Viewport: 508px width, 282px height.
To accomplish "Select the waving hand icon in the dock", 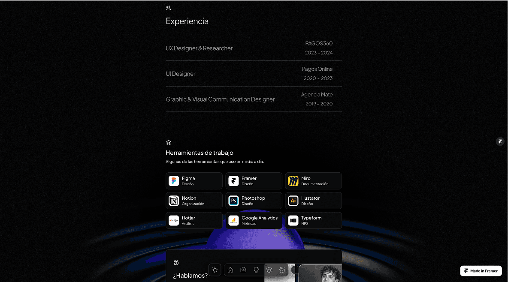I will 282,270.
